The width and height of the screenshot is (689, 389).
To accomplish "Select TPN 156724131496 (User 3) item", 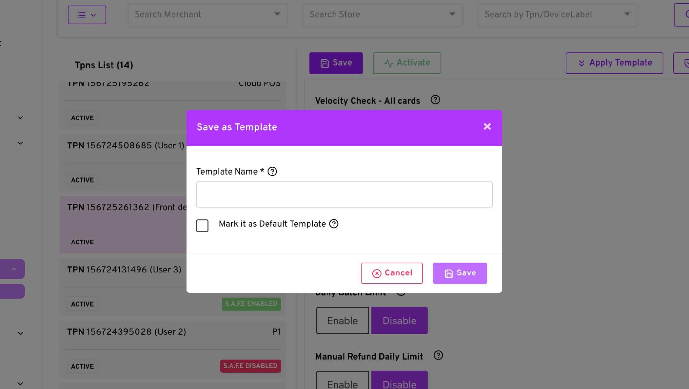I will pyautogui.click(x=125, y=270).
